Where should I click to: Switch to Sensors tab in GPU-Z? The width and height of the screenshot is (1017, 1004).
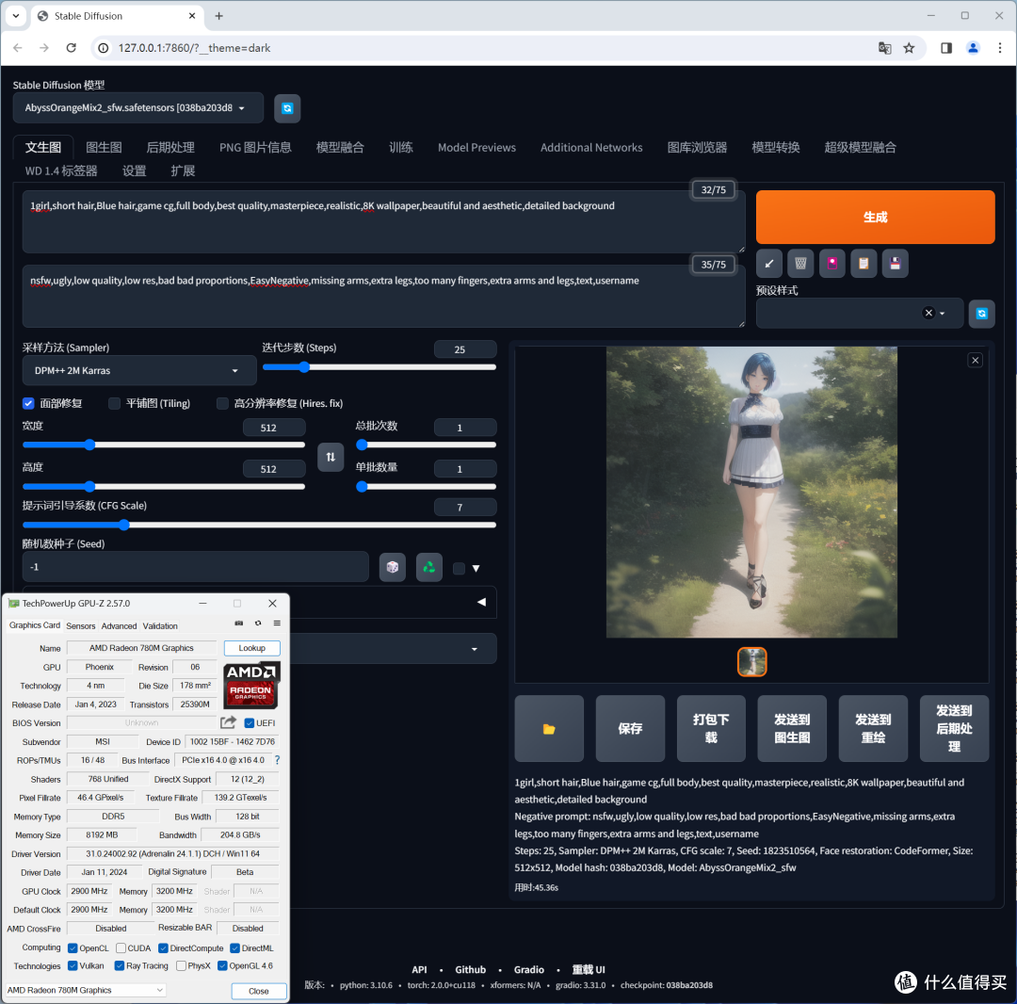coord(80,626)
